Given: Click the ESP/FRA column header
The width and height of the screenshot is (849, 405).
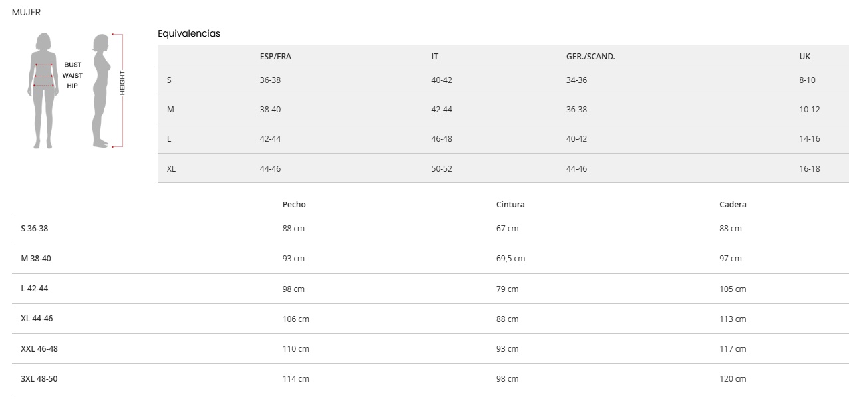Looking at the screenshot, I should click(275, 56).
